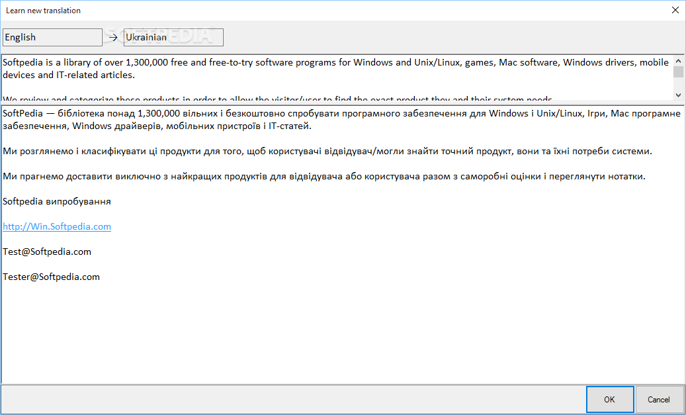The width and height of the screenshot is (686, 415).
Task: Click the 'Softpedia випробування' line
Action: tap(57, 201)
